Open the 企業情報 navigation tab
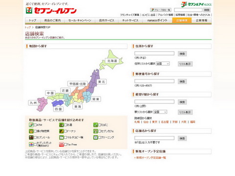The image size is (235, 176). click(202, 20)
